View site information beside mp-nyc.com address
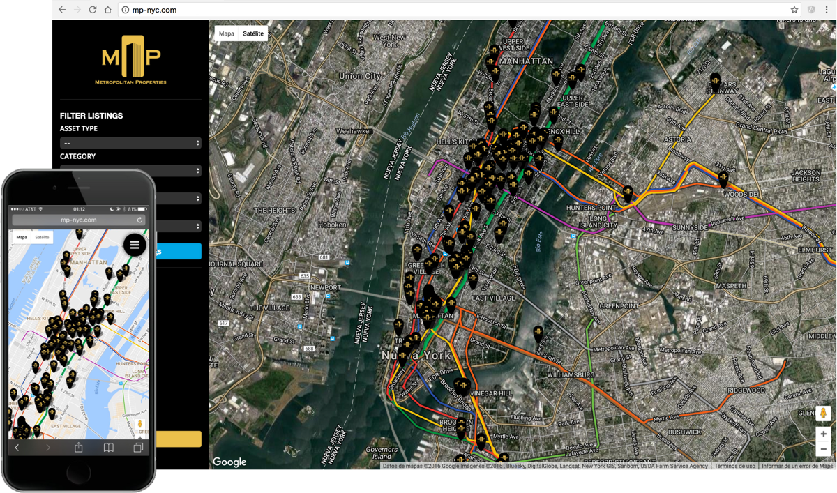The height and width of the screenshot is (493, 837). [126, 10]
